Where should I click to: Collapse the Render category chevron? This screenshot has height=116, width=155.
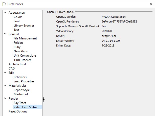5,98
